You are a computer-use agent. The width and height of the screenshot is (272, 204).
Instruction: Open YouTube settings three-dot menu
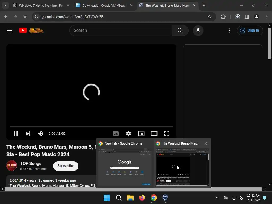pyautogui.click(x=229, y=31)
